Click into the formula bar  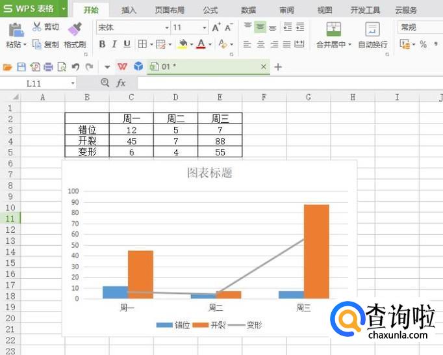coord(290,83)
